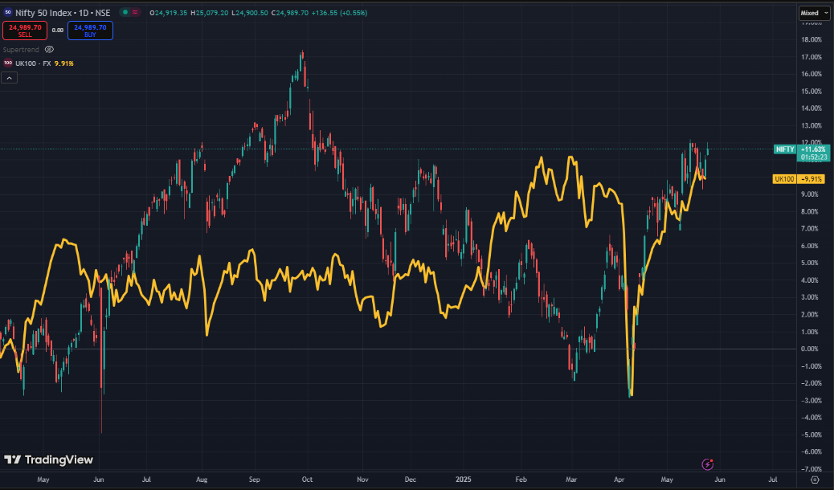Click the pink data update status icon
Viewport: 834px width, 490px height.
[x=135, y=12]
